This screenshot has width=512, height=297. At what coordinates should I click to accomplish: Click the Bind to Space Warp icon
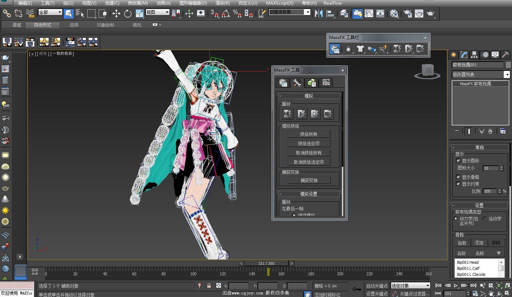point(30,14)
